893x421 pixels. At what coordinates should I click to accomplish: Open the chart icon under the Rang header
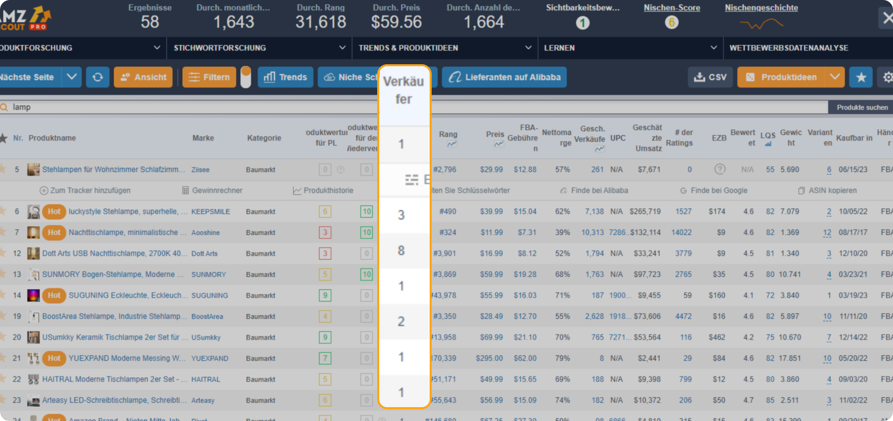pos(452,144)
